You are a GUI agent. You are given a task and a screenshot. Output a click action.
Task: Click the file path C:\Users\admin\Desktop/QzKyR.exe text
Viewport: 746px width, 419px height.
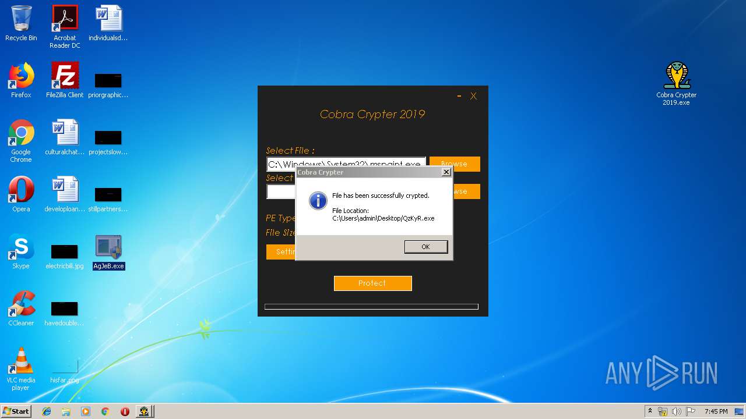pyautogui.click(x=383, y=218)
